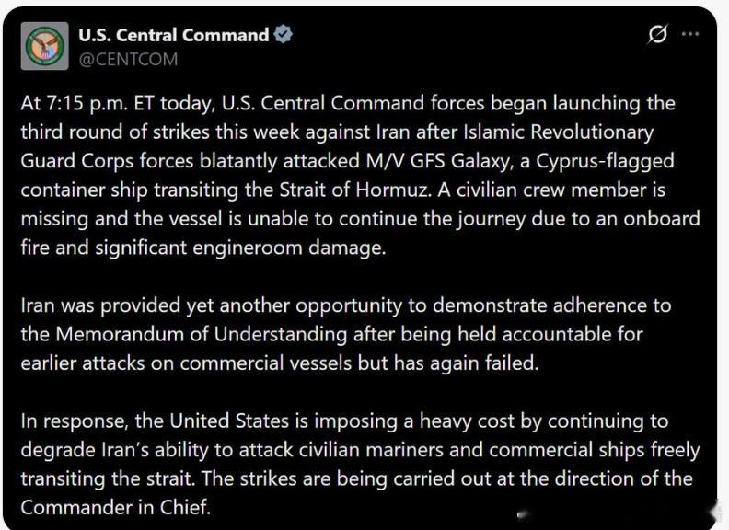Click the faint watermark at the post's corner

[527, 514]
